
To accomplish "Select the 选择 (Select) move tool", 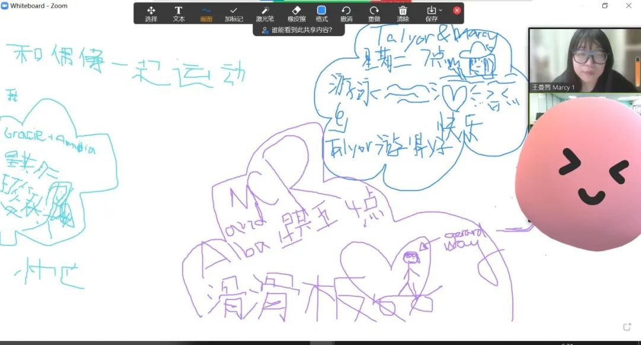I will [x=151, y=13].
